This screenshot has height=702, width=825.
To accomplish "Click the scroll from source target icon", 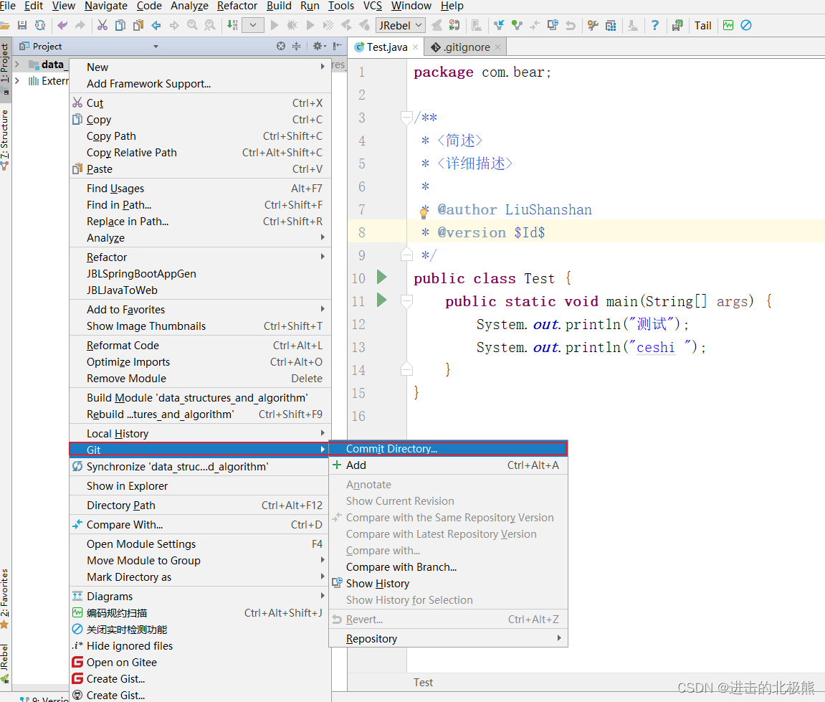I will tap(281, 47).
